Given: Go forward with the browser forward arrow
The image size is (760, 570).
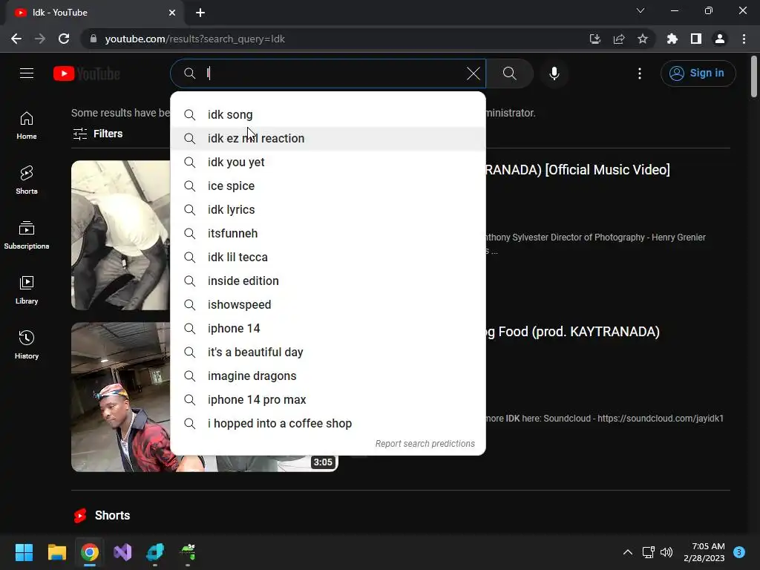Looking at the screenshot, I should (x=40, y=39).
